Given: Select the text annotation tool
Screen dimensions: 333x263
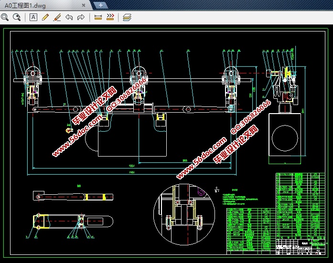Looking at the screenshot, I should click(33, 17).
